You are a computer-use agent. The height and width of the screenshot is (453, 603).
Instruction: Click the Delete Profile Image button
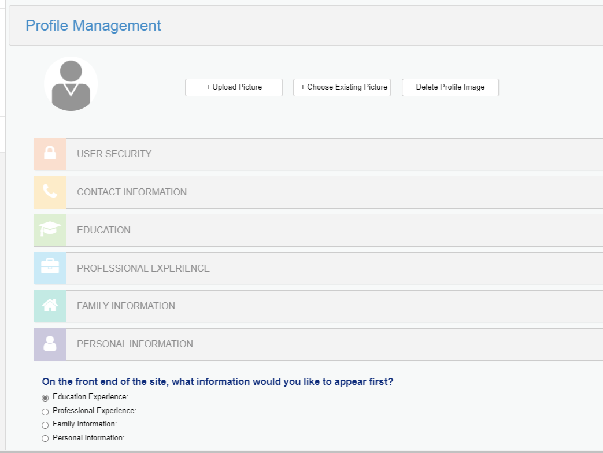point(450,87)
